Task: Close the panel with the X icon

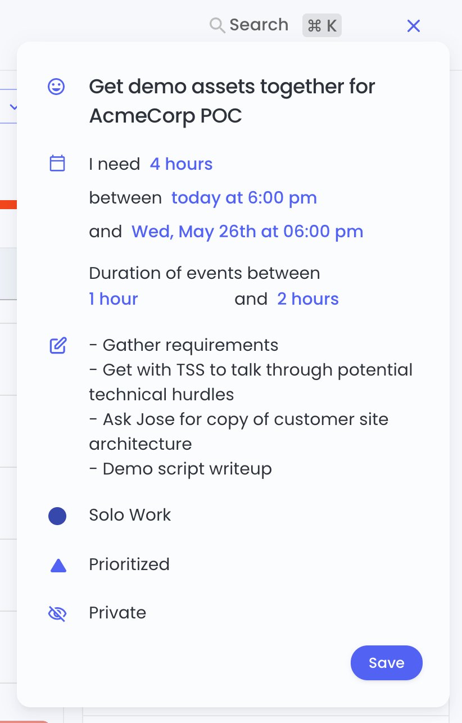Action: pyautogui.click(x=414, y=26)
